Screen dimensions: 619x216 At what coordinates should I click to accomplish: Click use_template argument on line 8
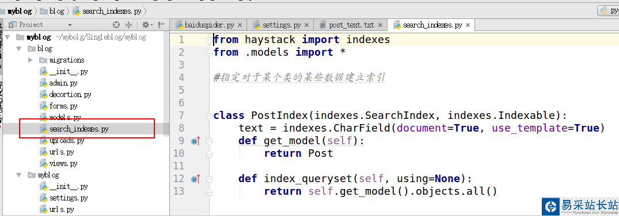(x=530, y=129)
